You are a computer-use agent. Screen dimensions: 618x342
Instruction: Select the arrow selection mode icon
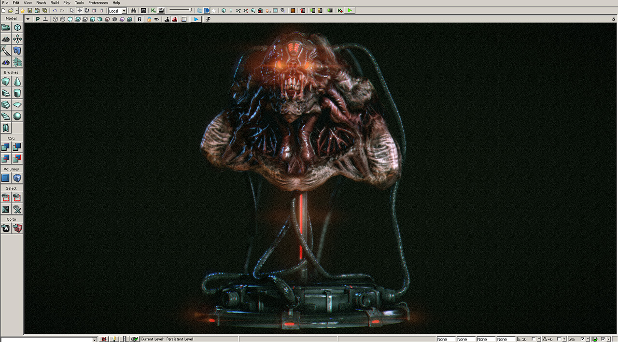pos(72,11)
